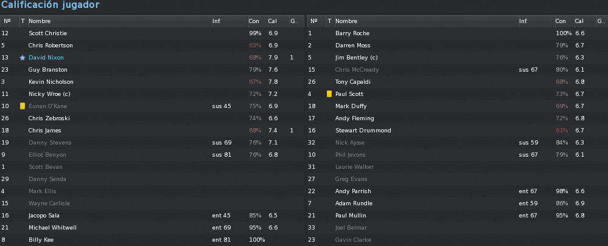Click Paul Scott's yellow card icon
Screen dimensions: 608x246
click(329, 94)
